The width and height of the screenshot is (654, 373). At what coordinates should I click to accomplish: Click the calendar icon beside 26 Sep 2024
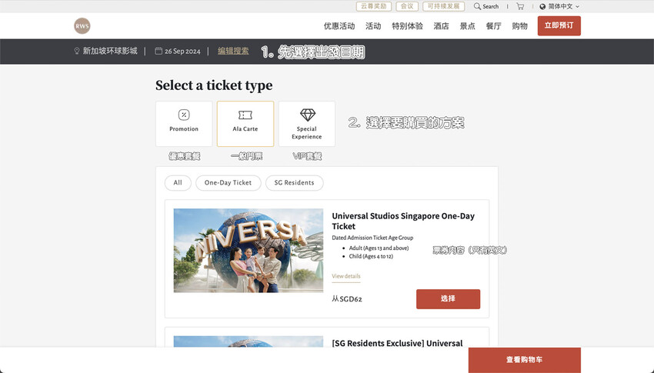[x=158, y=52]
